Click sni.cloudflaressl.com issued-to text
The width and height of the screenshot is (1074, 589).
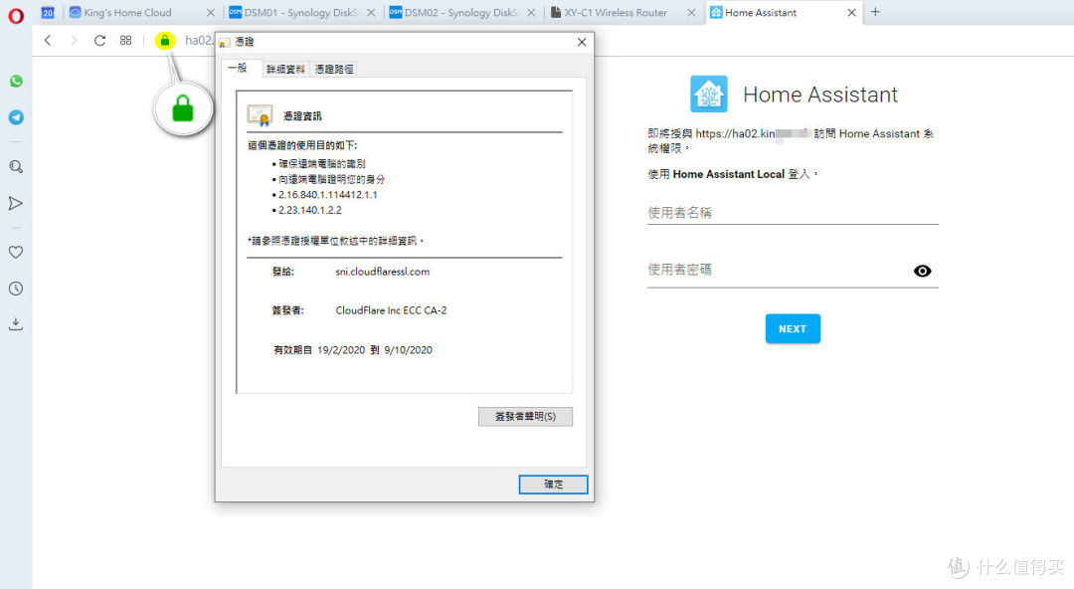point(382,272)
